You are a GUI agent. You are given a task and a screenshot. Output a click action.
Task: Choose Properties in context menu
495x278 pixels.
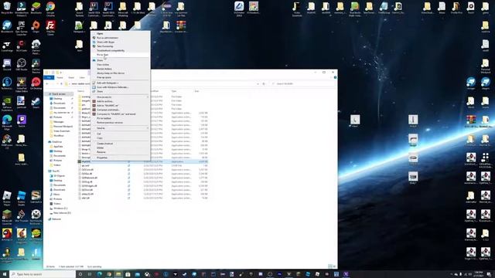(120, 158)
